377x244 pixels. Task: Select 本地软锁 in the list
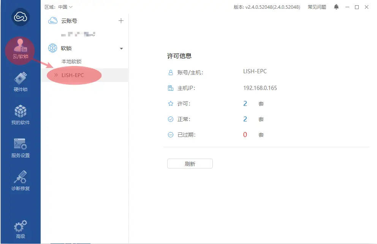click(x=71, y=61)
